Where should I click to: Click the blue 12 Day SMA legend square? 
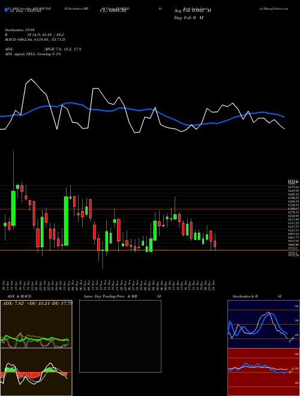tap(7, 10)
